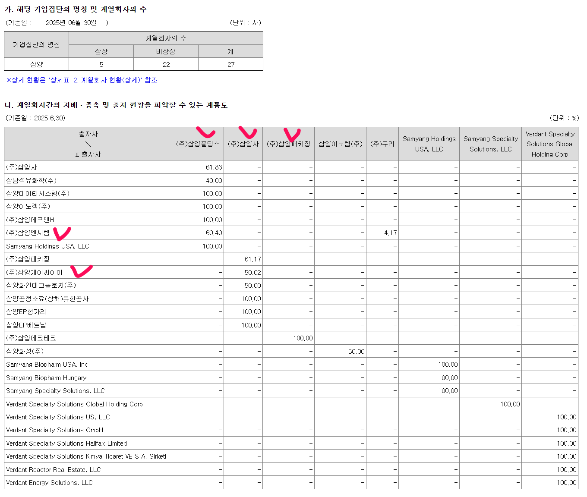Viewport: 587px width, 497px height.
Task: Click the 비상장 count value 22
Action: point(166,64)
